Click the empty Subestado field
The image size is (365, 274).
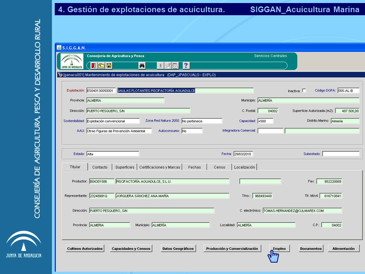click(x=341, y=154)
